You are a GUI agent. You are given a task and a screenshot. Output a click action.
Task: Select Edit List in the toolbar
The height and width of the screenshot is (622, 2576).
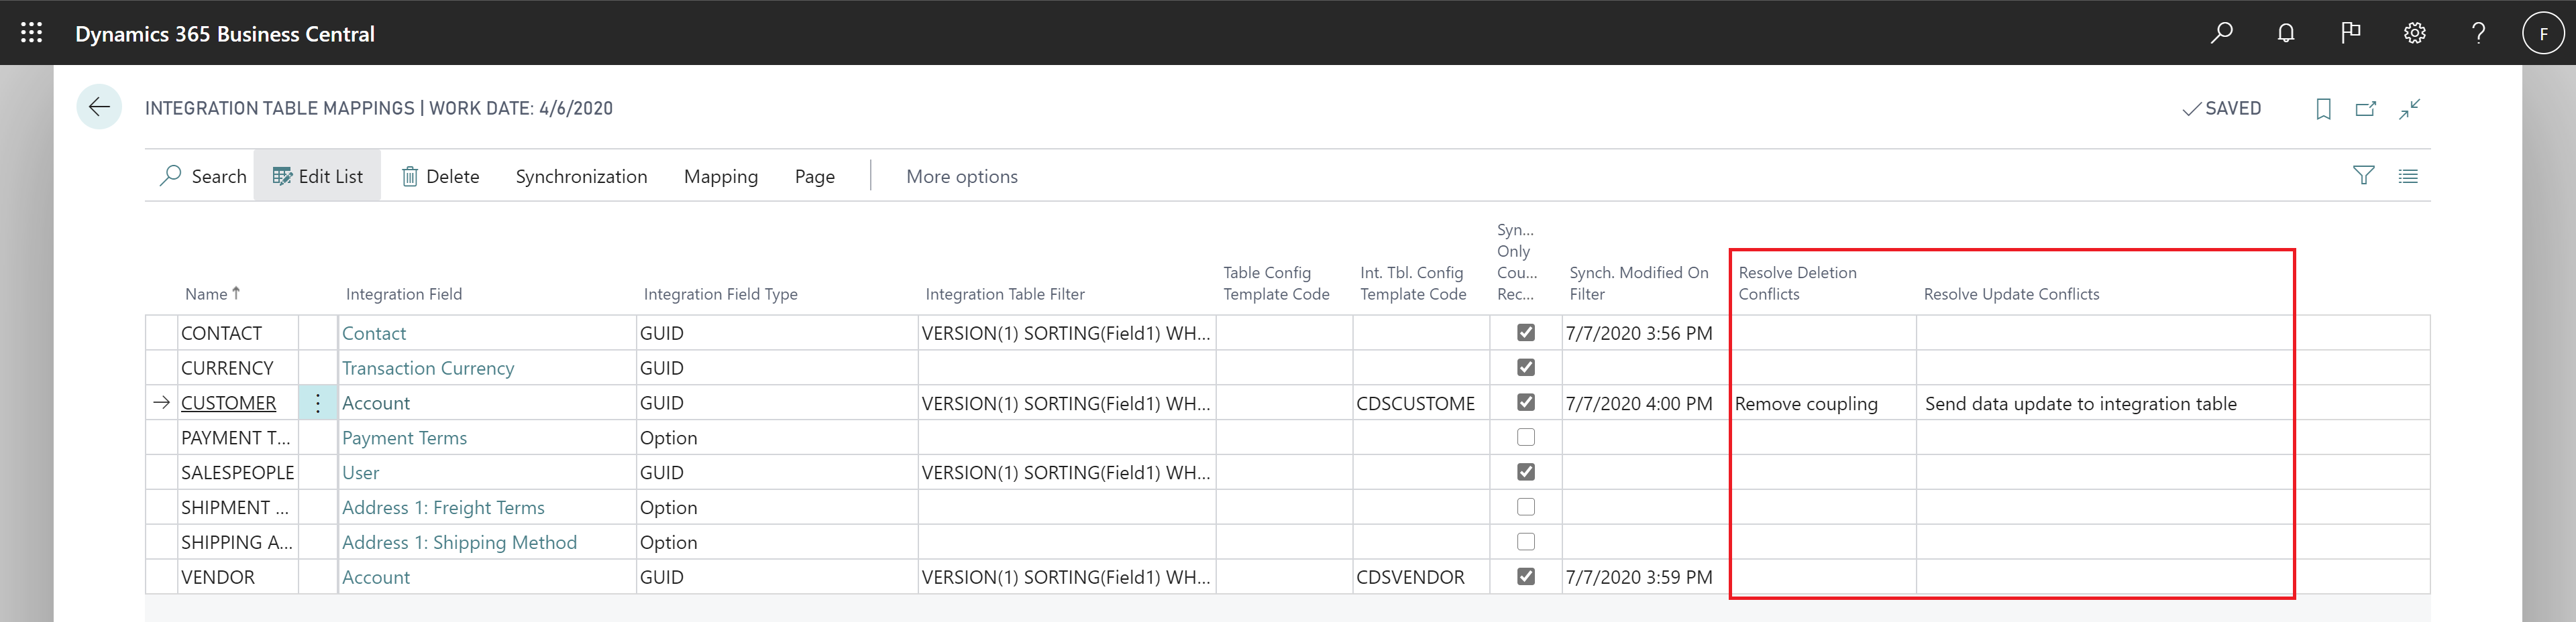(317, 176)
